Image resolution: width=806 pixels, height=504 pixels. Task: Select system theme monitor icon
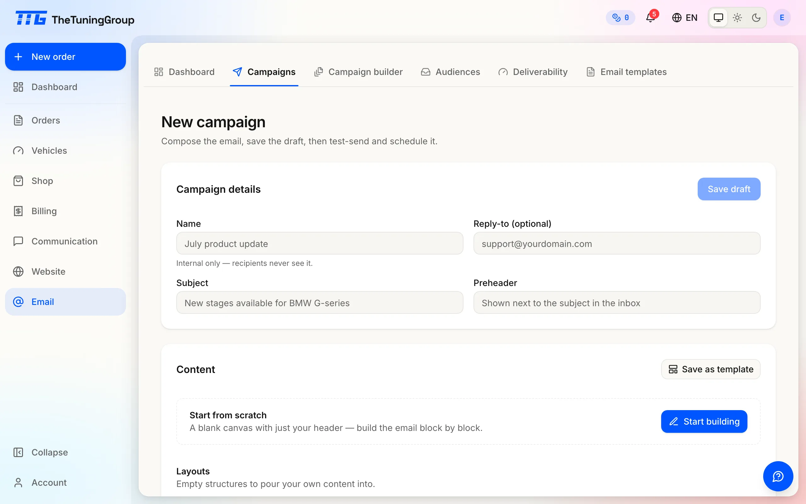click(x=718, y=18)
